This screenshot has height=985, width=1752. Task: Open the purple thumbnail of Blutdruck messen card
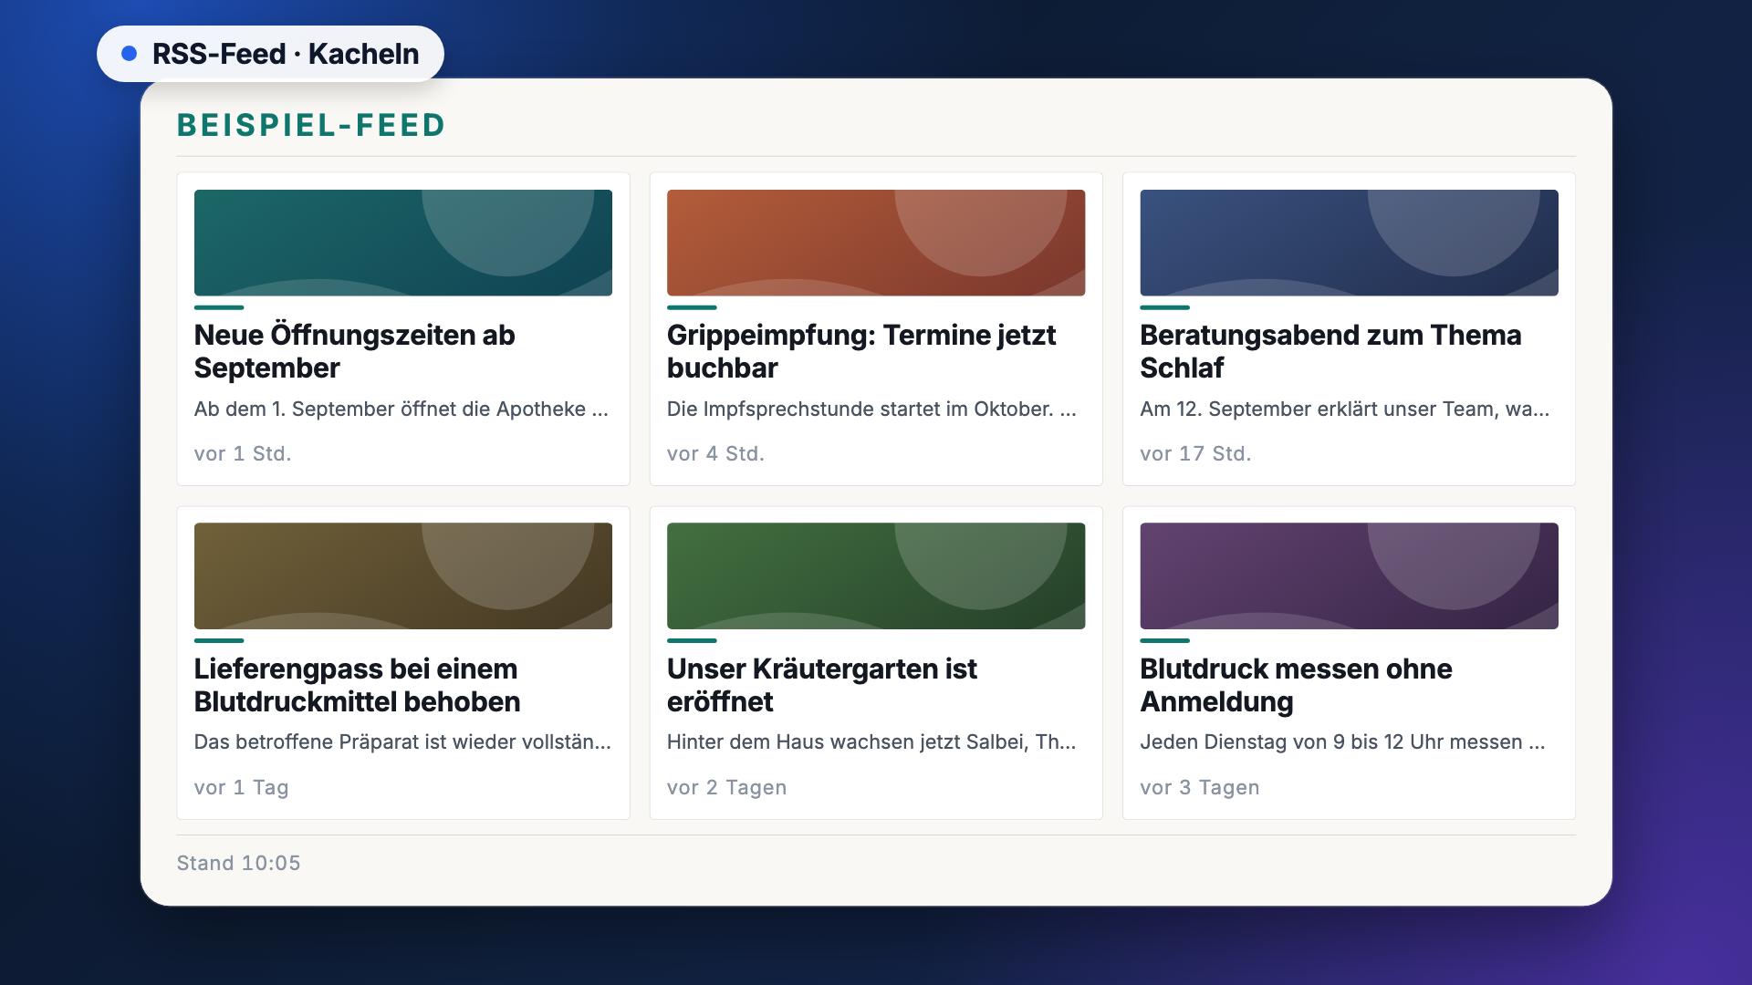coord(1349,575)
